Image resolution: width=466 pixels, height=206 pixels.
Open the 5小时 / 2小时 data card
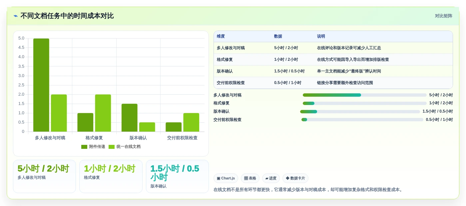[44, 176]
